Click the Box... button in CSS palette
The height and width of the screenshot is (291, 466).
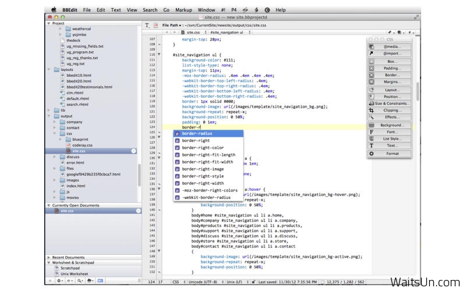390,61
